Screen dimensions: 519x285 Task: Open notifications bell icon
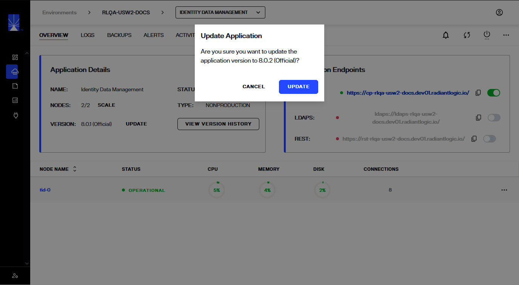pos(446,35)
